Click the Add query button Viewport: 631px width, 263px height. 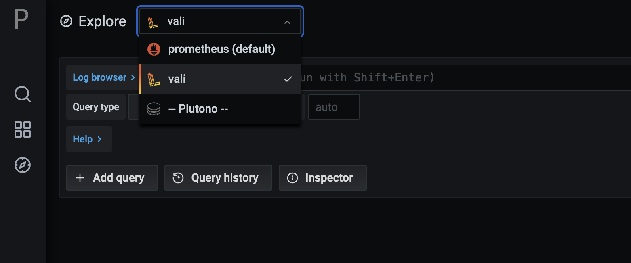click(111, 178)
